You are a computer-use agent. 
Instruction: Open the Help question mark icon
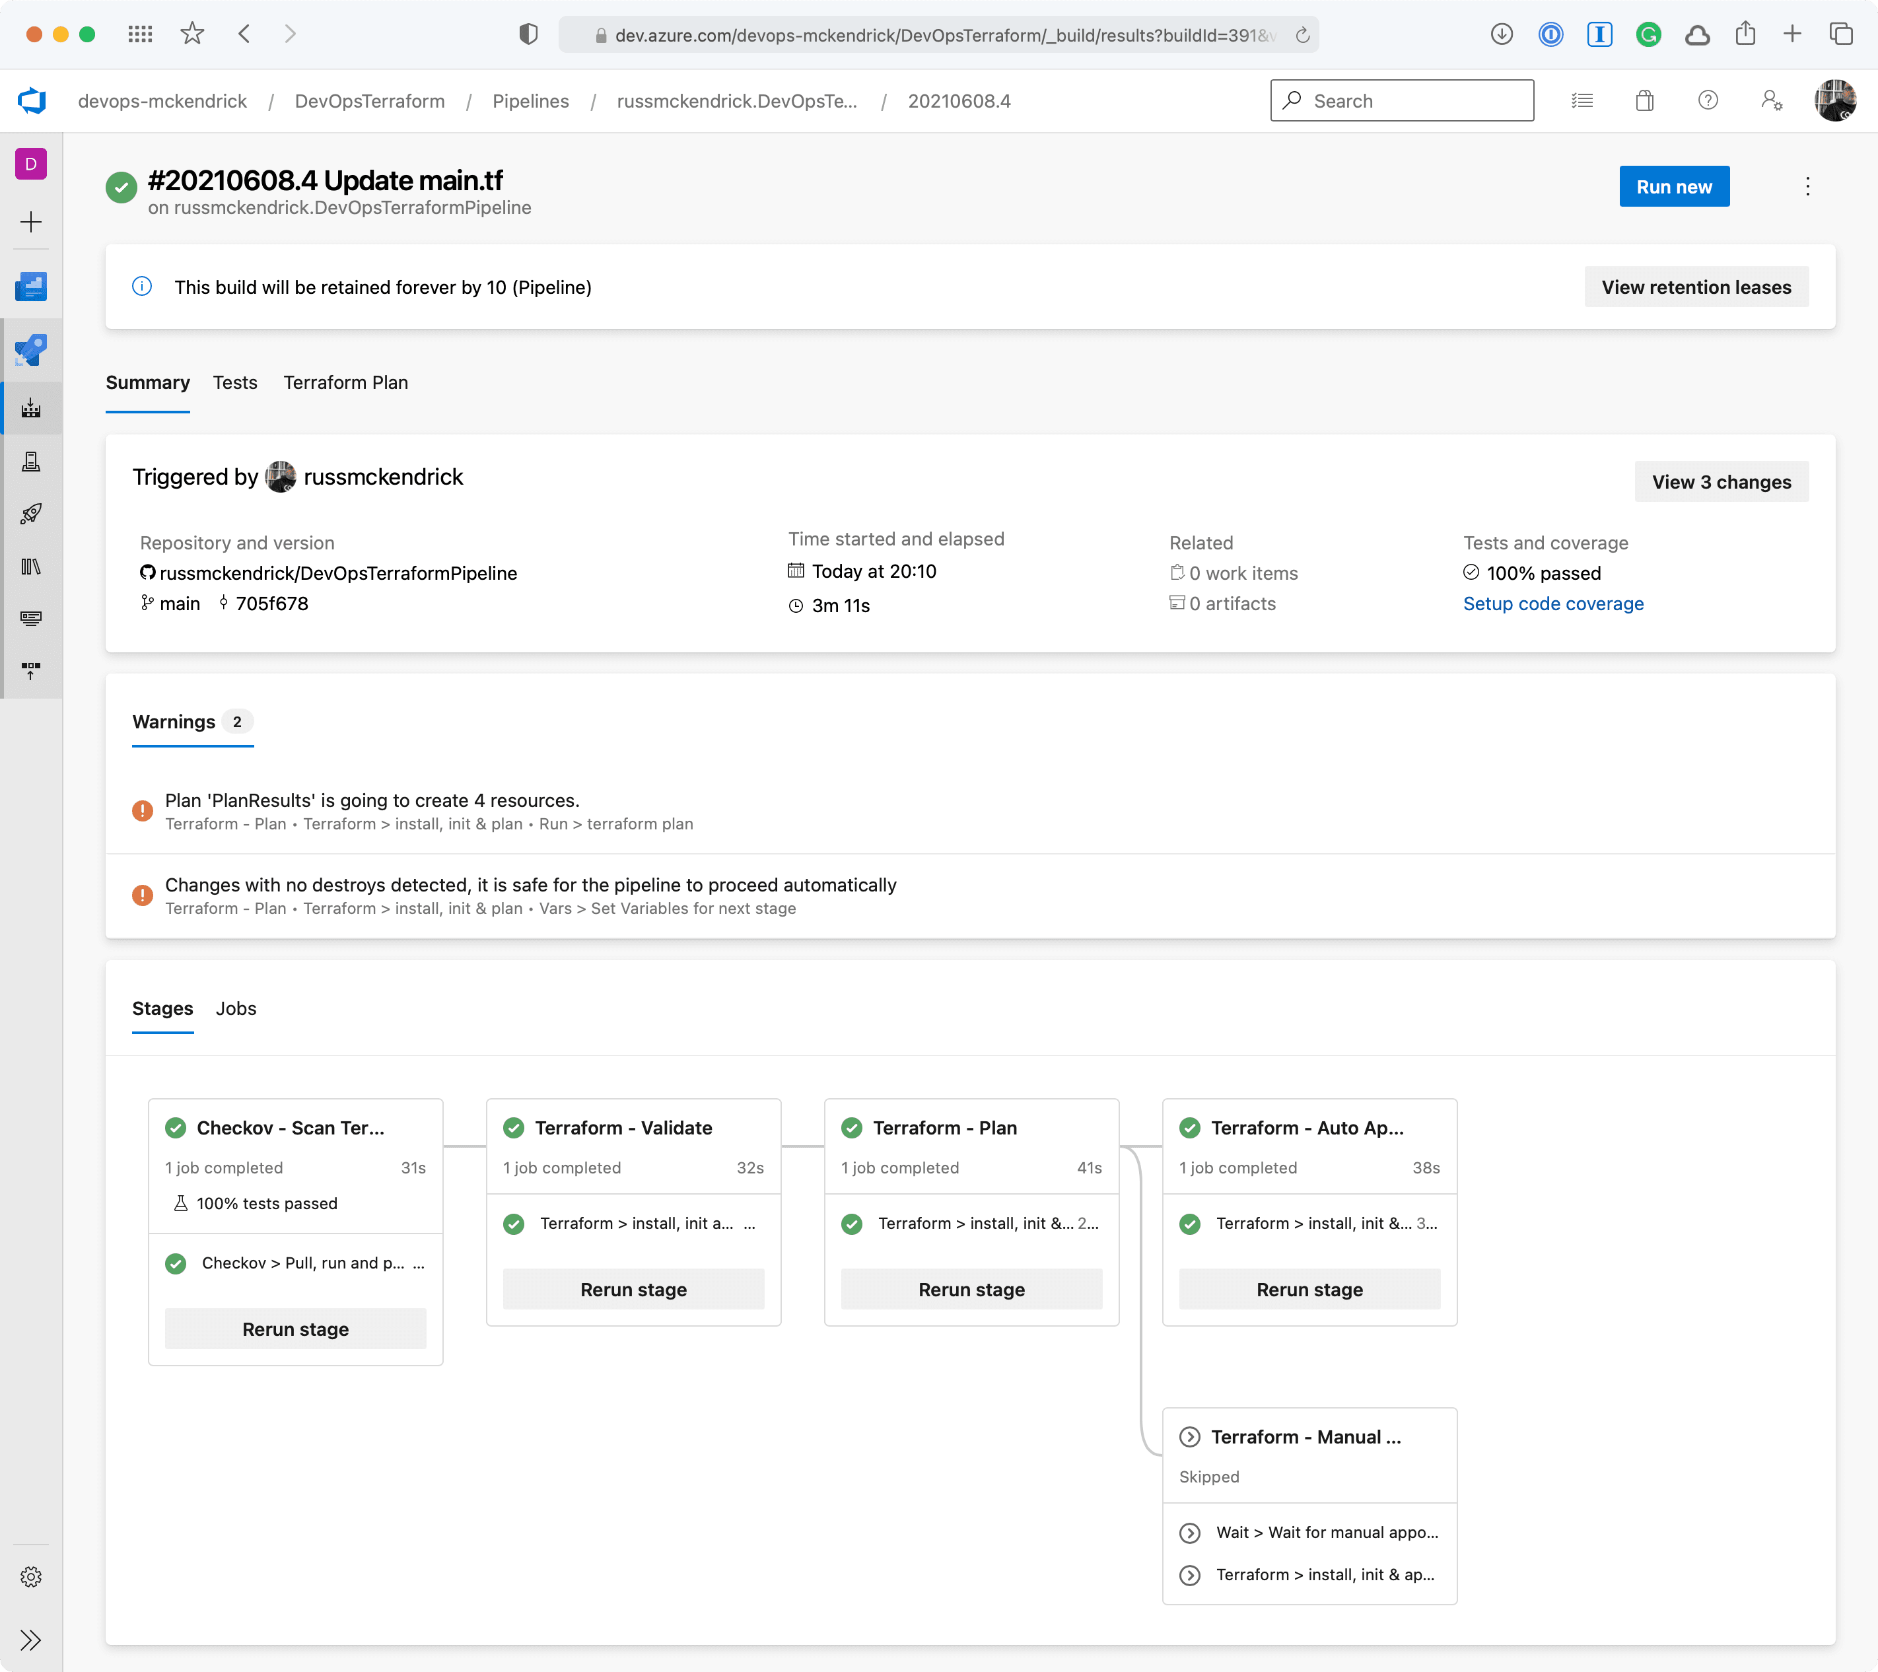tap(1707, 100)
